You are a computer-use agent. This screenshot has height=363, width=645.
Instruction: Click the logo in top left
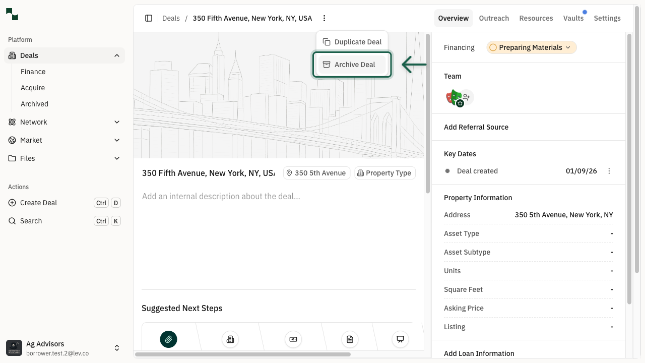[12, 14]
